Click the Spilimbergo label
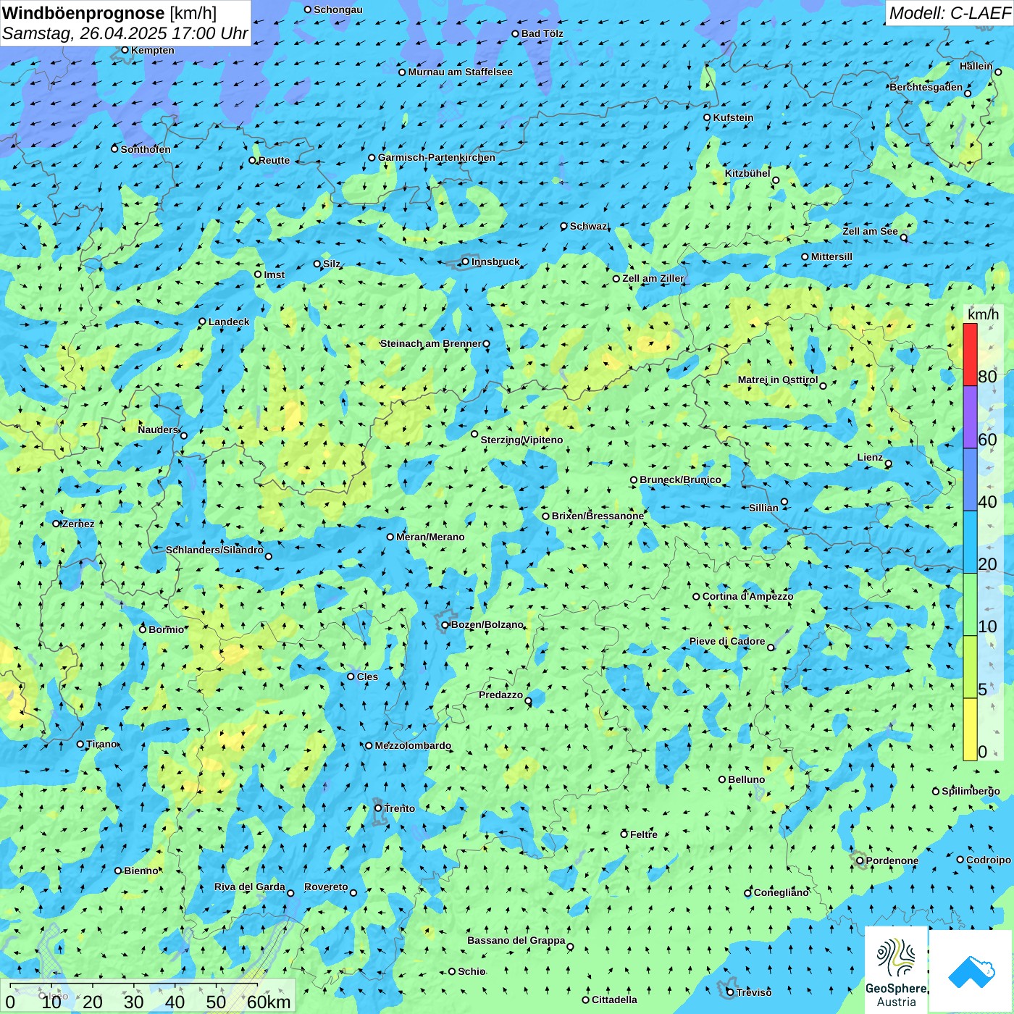The height and width of the screenshot is (1014, 1014). pyautogui.click(x=971, y=791)
